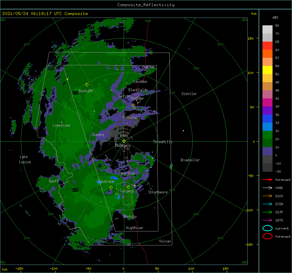Image resolution: width=292 pixels, height=273 pixels.
Task: Select the orange 57-60 dBZ swatch
Action: pos(267,54)
